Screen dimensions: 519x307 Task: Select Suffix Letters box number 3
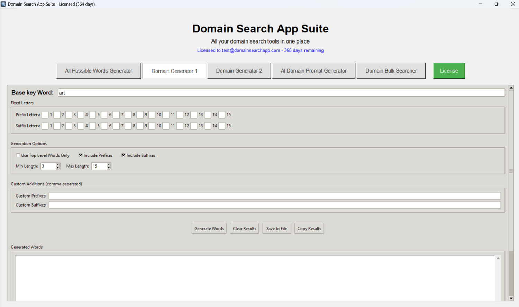[x=69, y=126]
